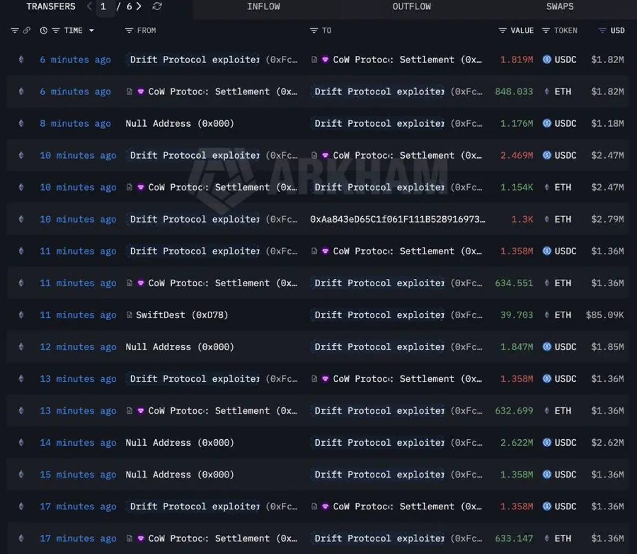The image size is (637, 554).
Task: Click ETH token icon in $85.09K row
Action: click(547, 315)
